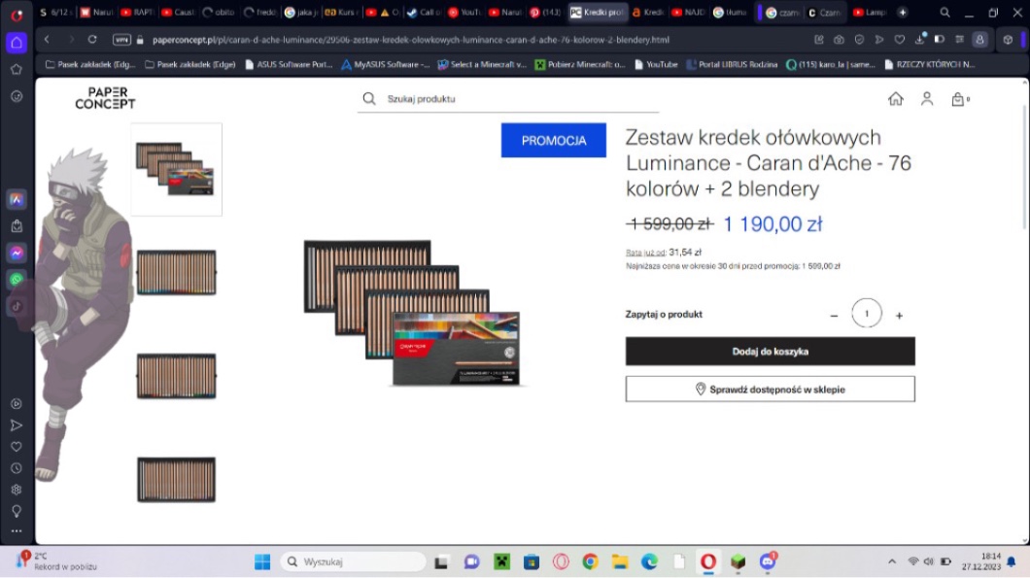Open the shopping cart icon
The image size is (1030, 578).
958,99
